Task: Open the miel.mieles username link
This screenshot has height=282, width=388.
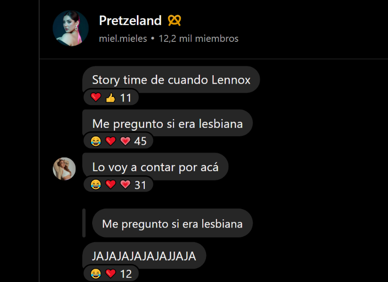Action: coord(123,39)
